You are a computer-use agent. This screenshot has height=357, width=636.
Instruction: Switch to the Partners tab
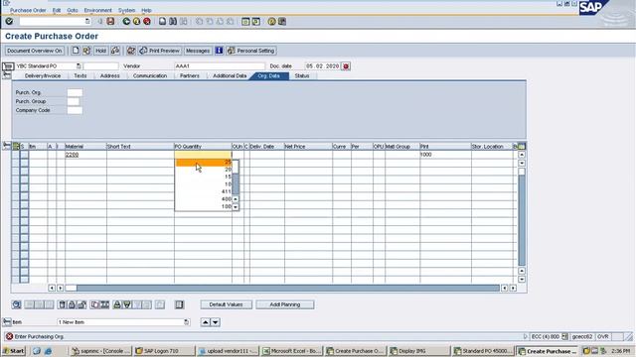pyautogui.click(x=190, y=75)
